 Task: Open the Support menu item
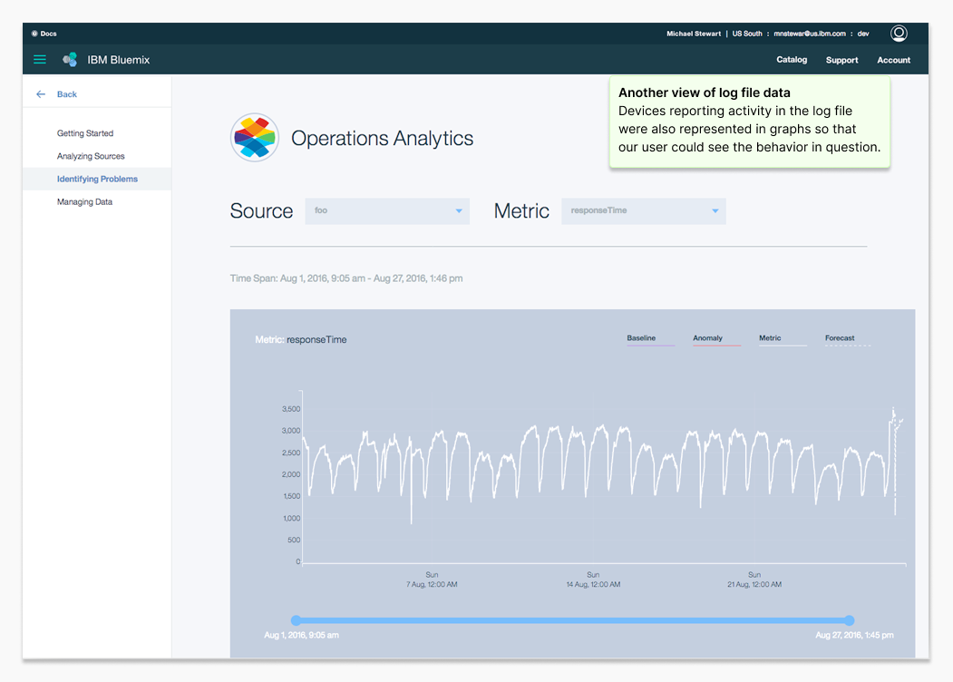841,60
